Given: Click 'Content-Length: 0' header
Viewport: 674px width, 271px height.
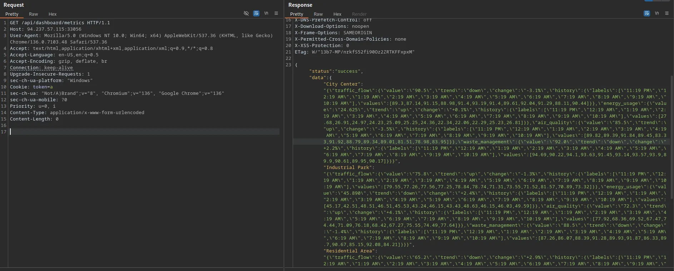Looking at the screenshot, I should 34,119.
